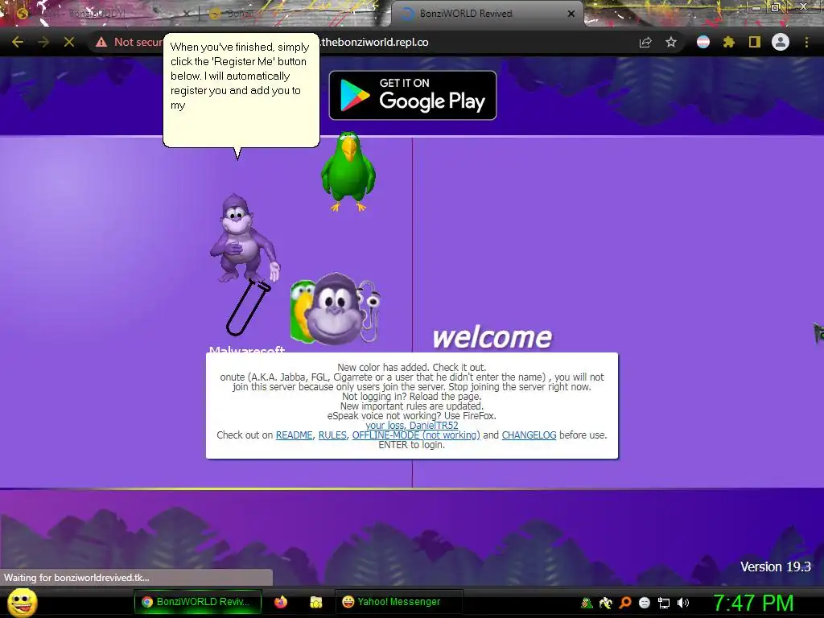This screenshot has width=824, height=618.
Task: Open the striped flag extension icon
Action: [x=703, y=42]
